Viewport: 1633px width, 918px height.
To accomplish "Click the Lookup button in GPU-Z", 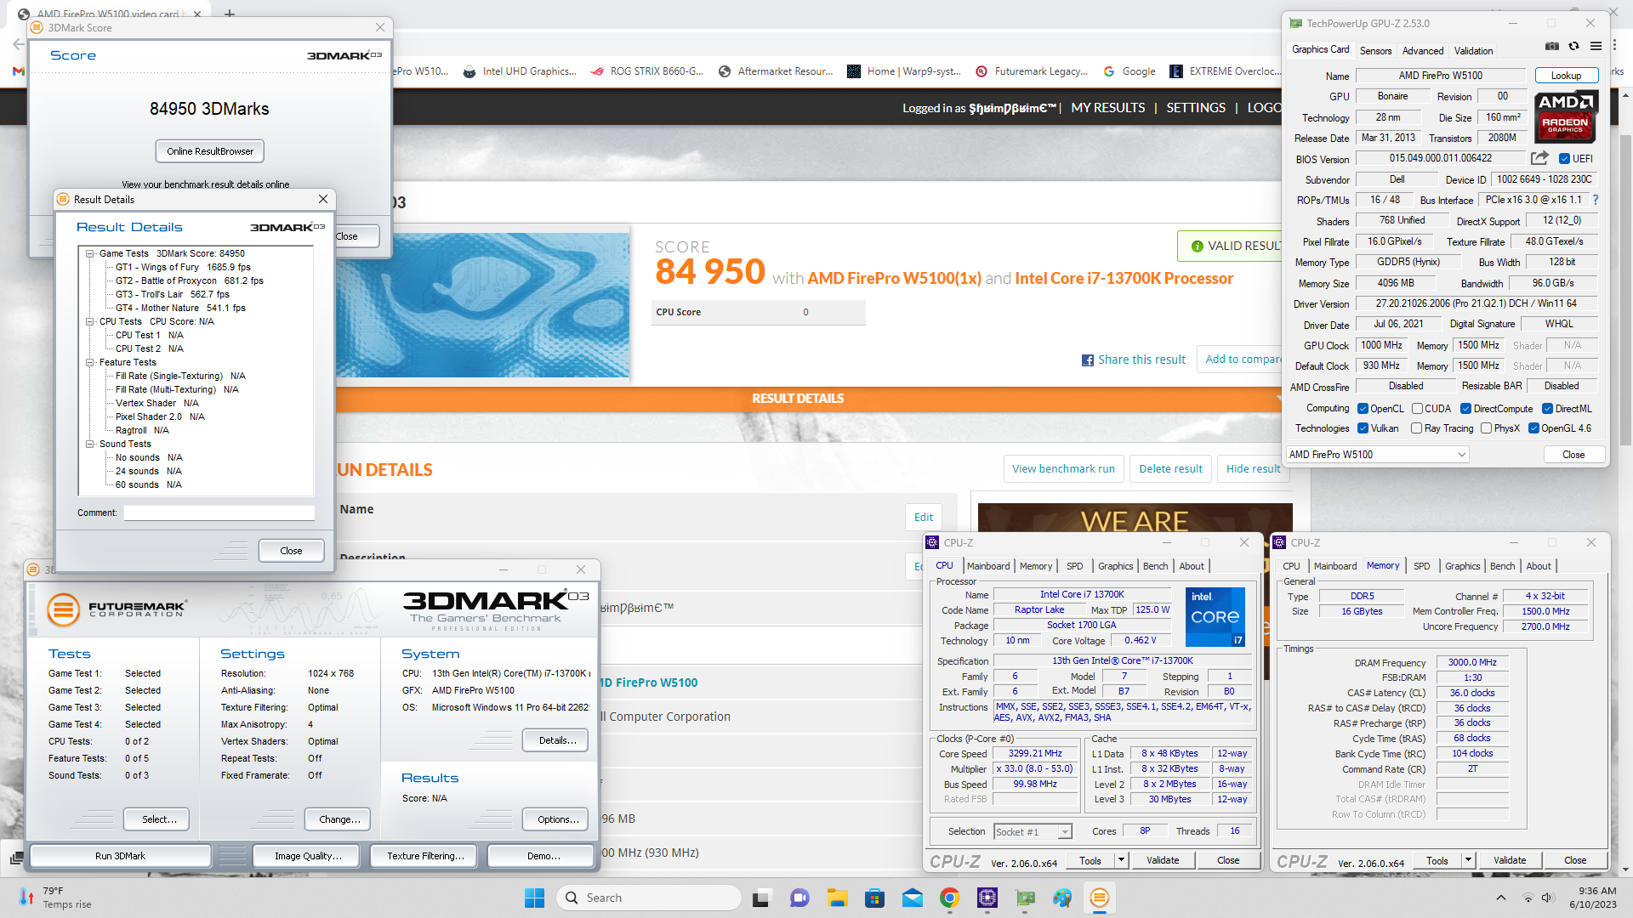I will coord(1566,76).
